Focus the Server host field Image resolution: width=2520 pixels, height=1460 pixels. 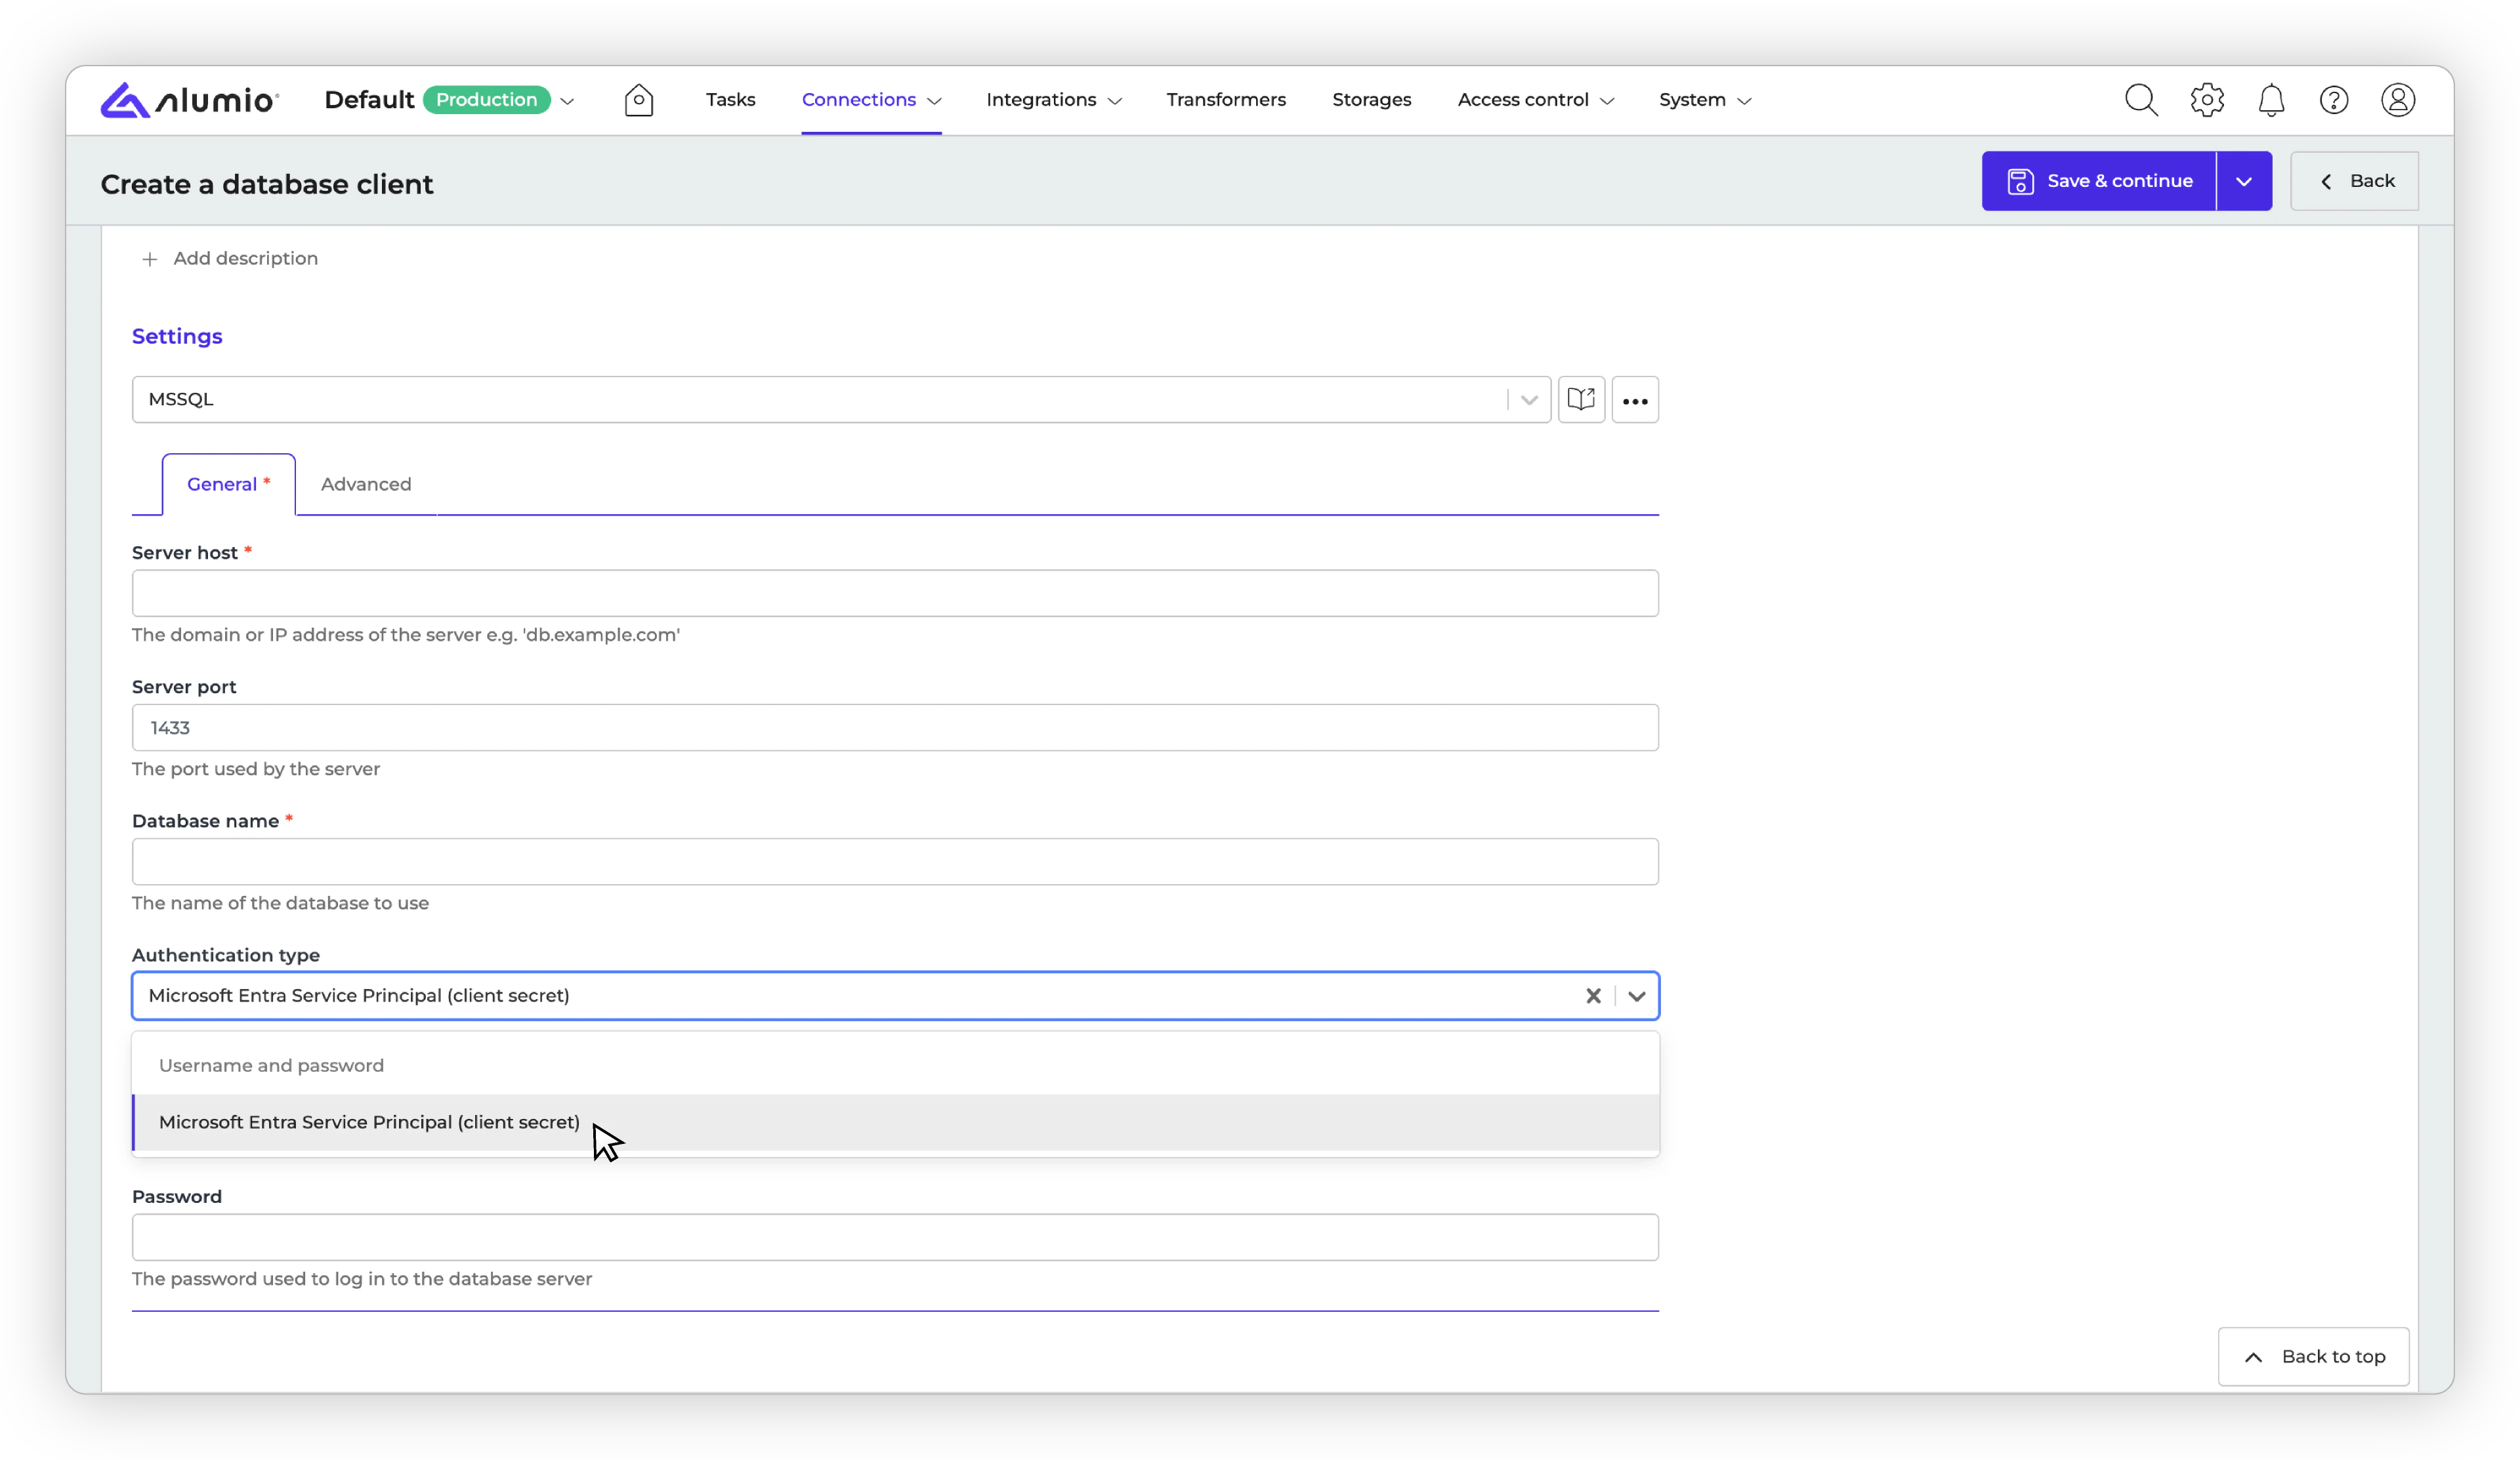click(895, 594)
